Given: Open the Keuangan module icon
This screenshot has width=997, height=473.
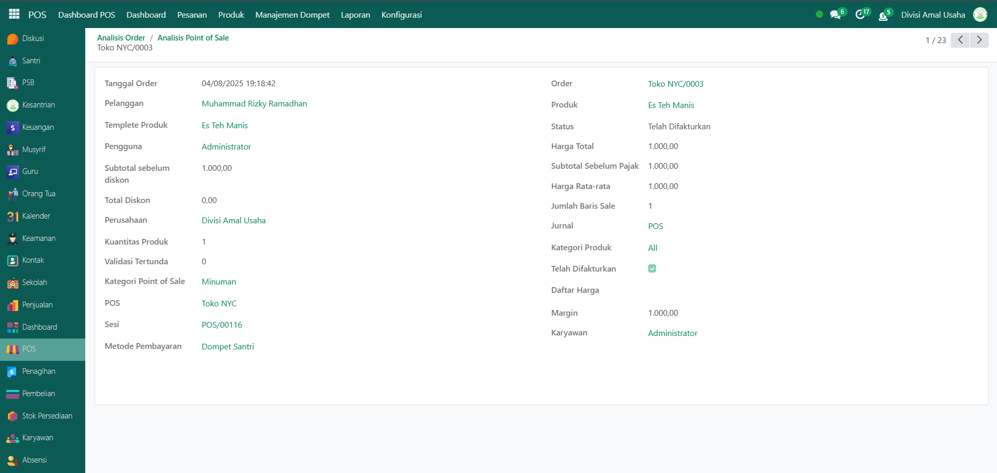Looking at the screenshot, I should click(x=12, y=128).
